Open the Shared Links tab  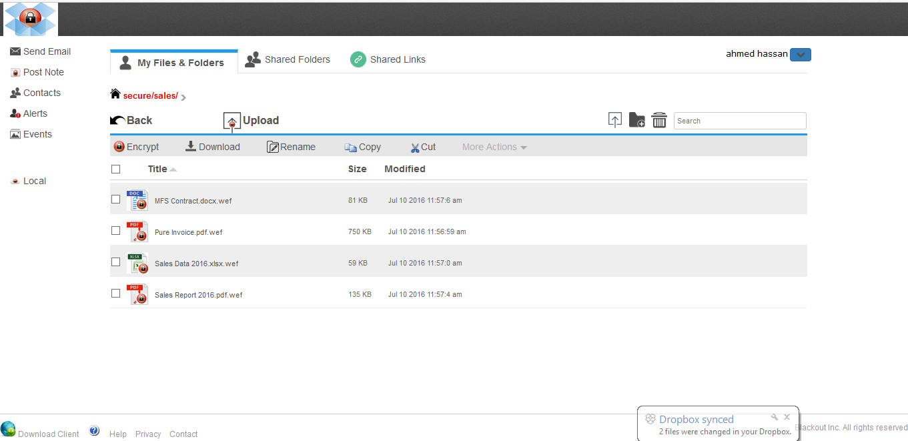[x=388, y=59]
